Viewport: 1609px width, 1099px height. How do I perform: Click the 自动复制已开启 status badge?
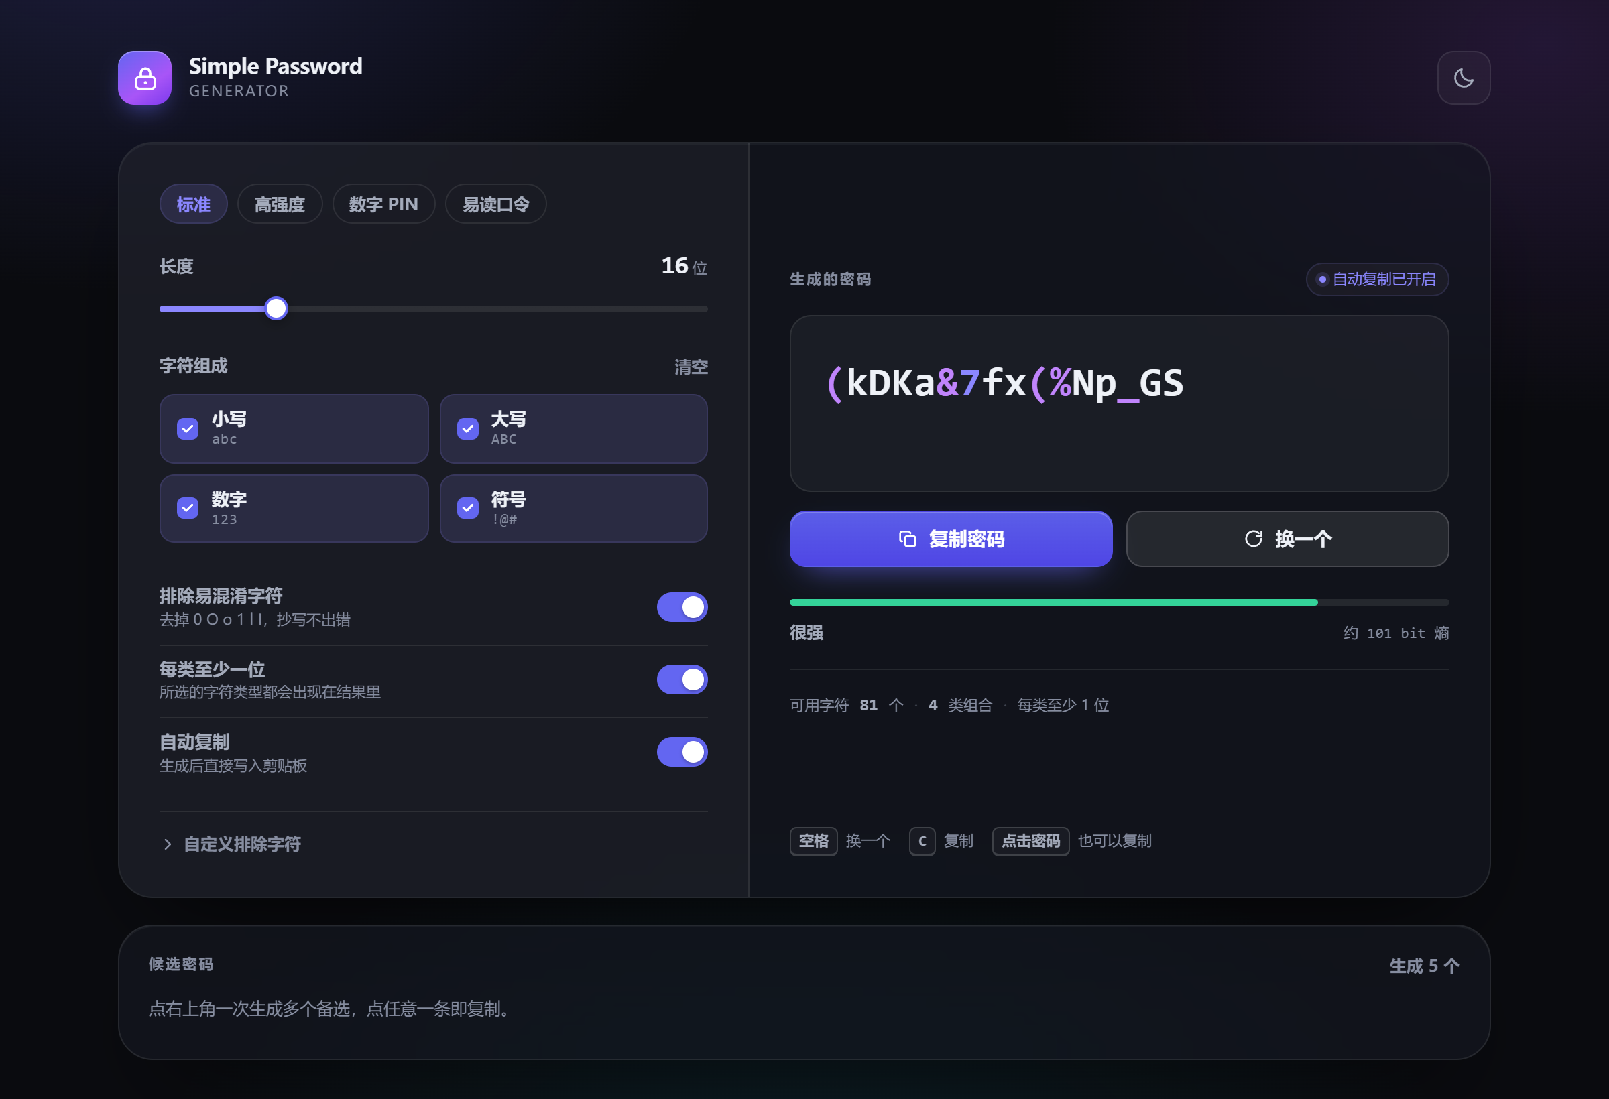1377,279
